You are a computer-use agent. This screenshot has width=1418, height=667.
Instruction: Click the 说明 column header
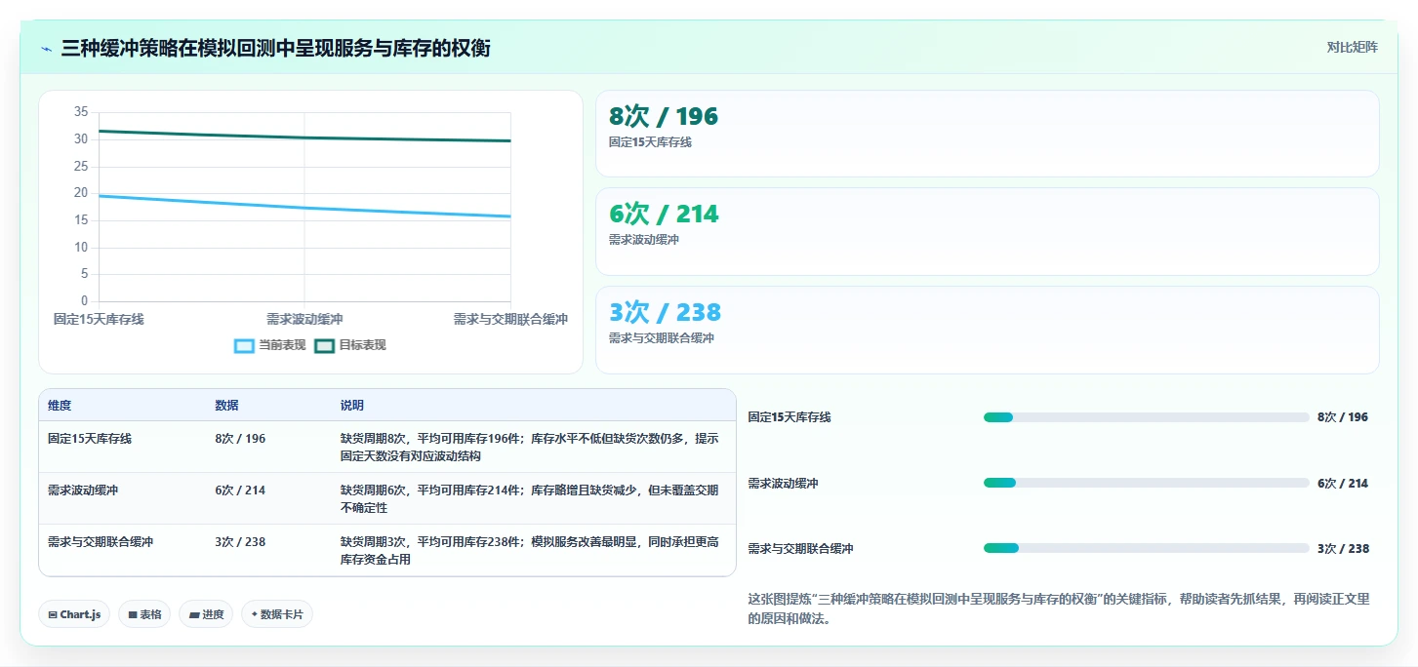(351, 406)
